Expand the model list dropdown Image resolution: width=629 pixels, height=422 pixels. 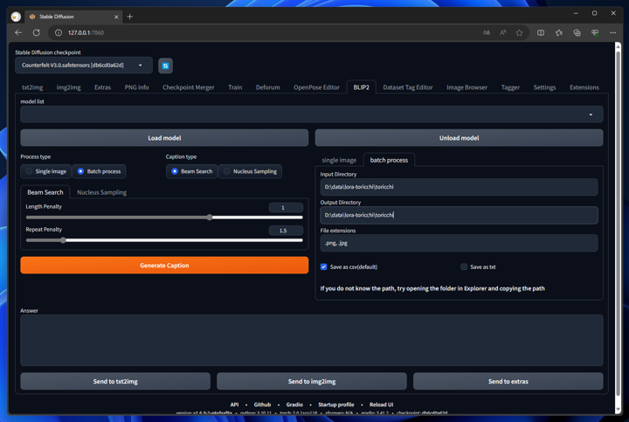pos(311,114)
